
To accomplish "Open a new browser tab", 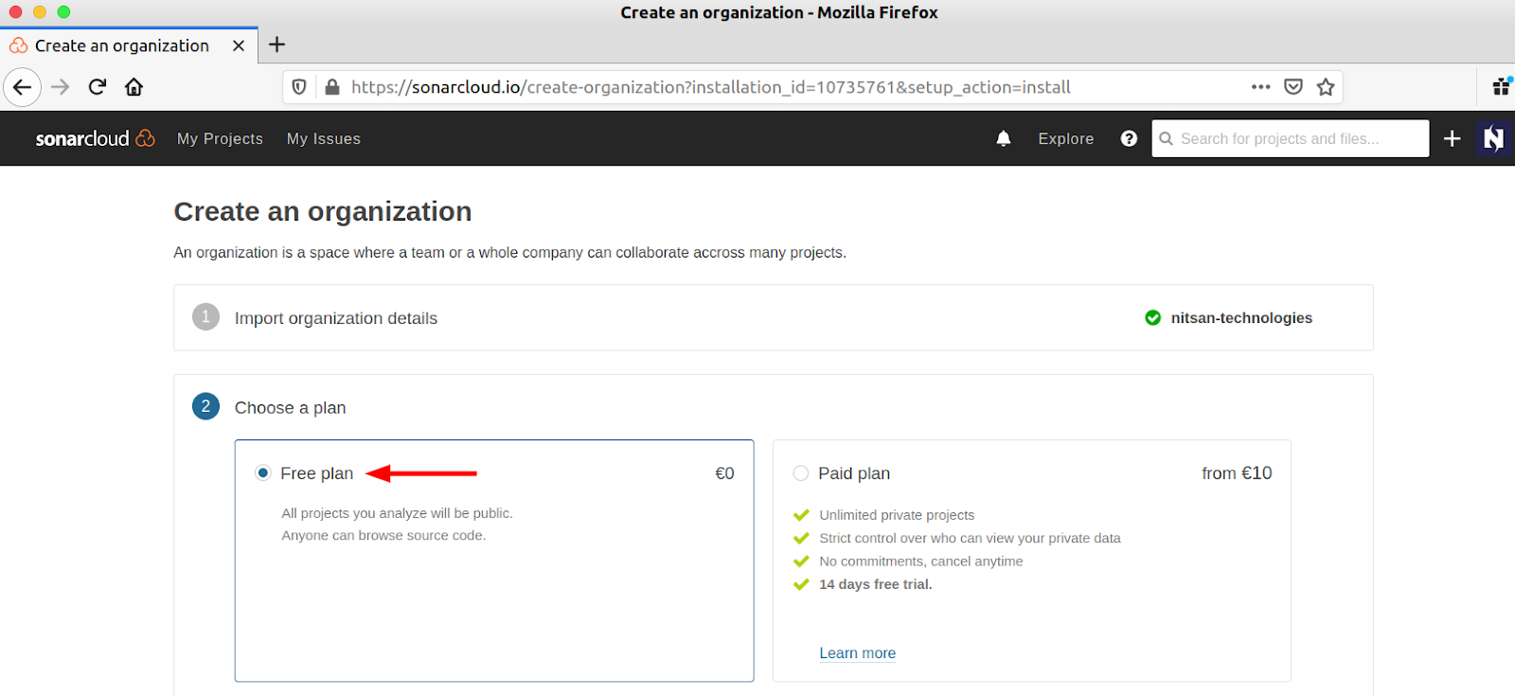I will coord(276,45).
